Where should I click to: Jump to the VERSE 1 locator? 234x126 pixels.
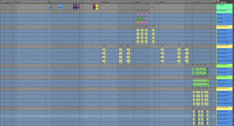click(x=49, y=2)
